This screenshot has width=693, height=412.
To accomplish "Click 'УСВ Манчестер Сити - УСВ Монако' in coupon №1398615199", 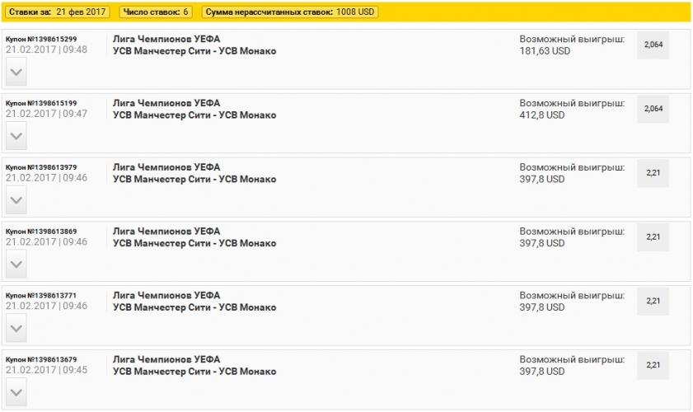I will [x=194, y=115].
